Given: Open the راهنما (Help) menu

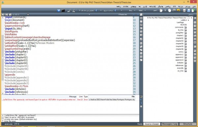Looking at the screenshot, I should pyautogui.click(x=118, y=7).
